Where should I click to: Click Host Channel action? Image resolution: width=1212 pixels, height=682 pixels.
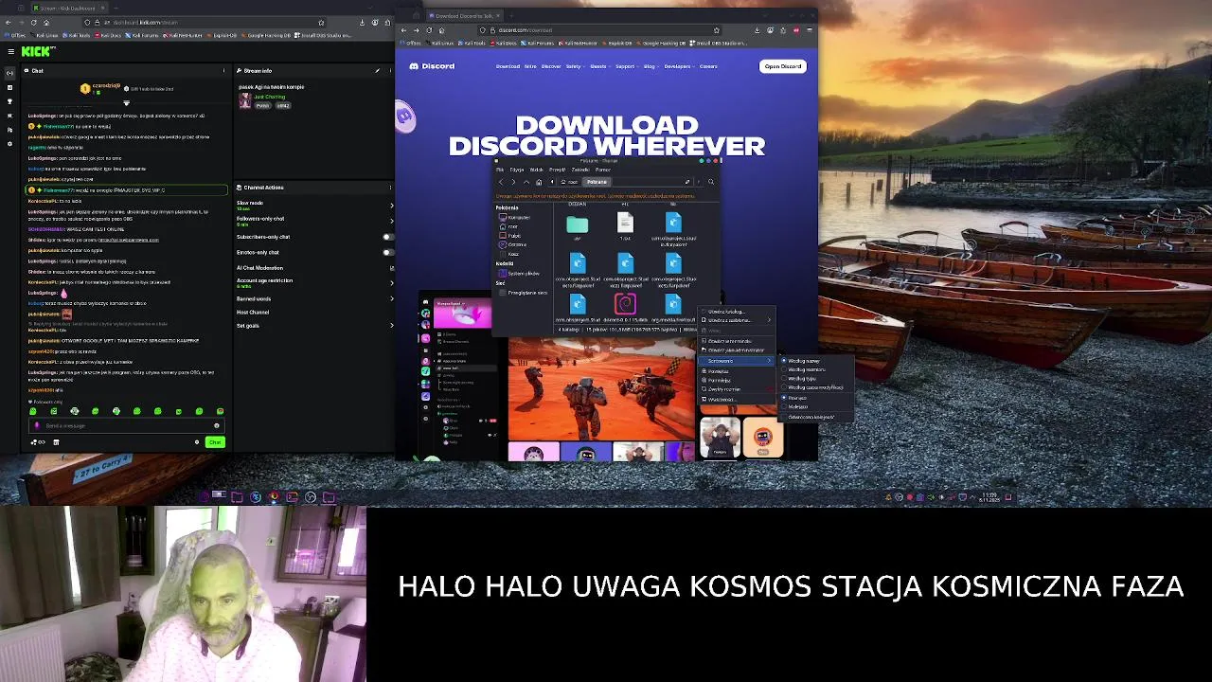click(253, 312)
